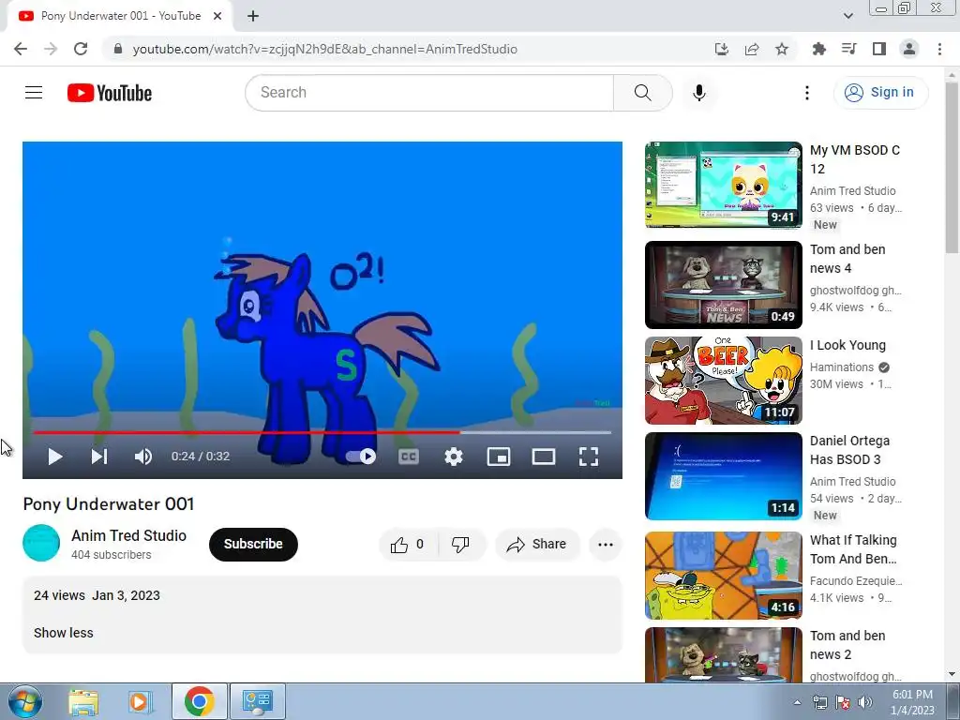
Task: Close the Pony Underwater 001 tab
Action: click(x=217, y=16)
